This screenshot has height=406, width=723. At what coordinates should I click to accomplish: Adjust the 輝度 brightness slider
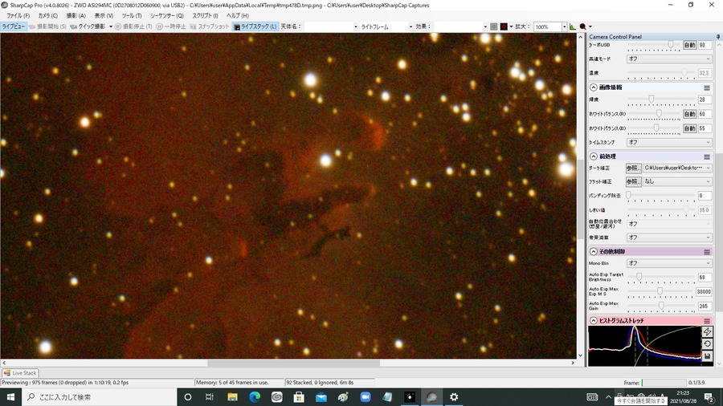[x=661, y=99]
